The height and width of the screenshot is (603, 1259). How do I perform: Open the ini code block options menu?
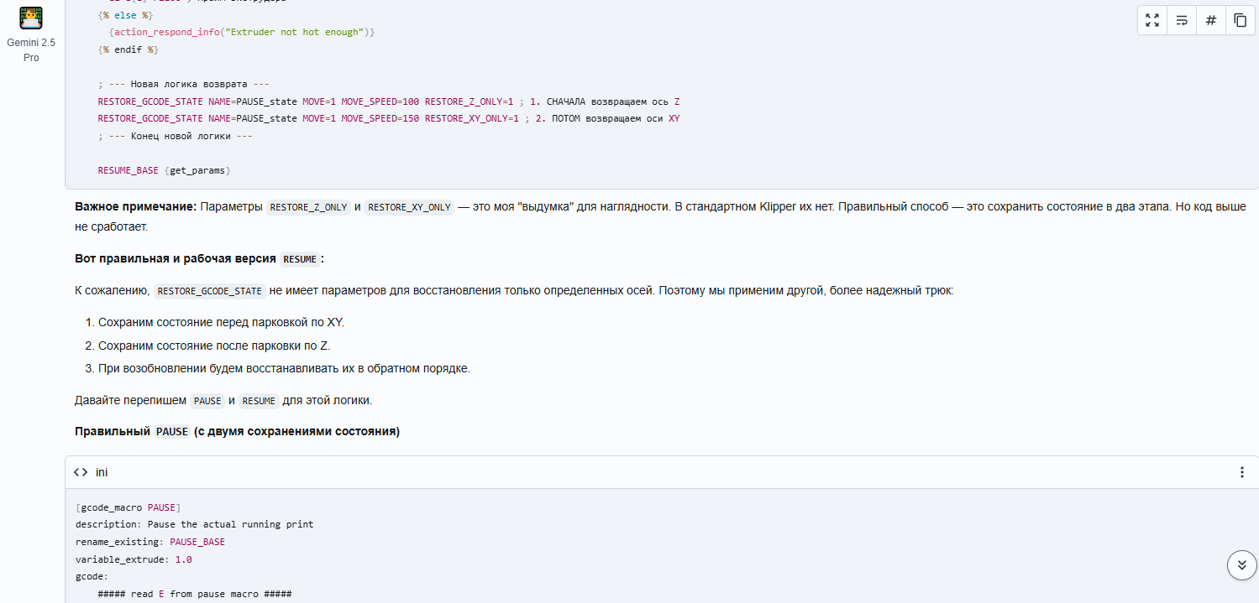1242,472
